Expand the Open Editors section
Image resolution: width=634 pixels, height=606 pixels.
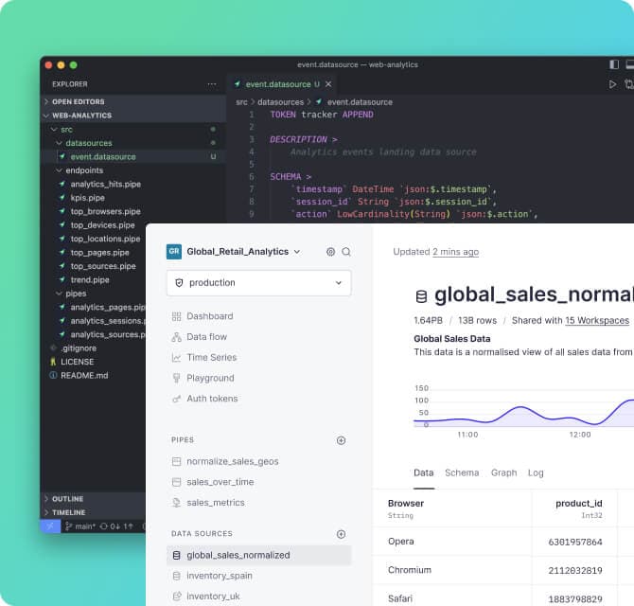(133, 101)
